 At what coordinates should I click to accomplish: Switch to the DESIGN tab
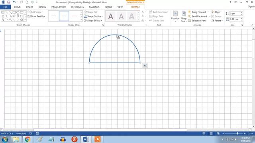pos(42,7)
